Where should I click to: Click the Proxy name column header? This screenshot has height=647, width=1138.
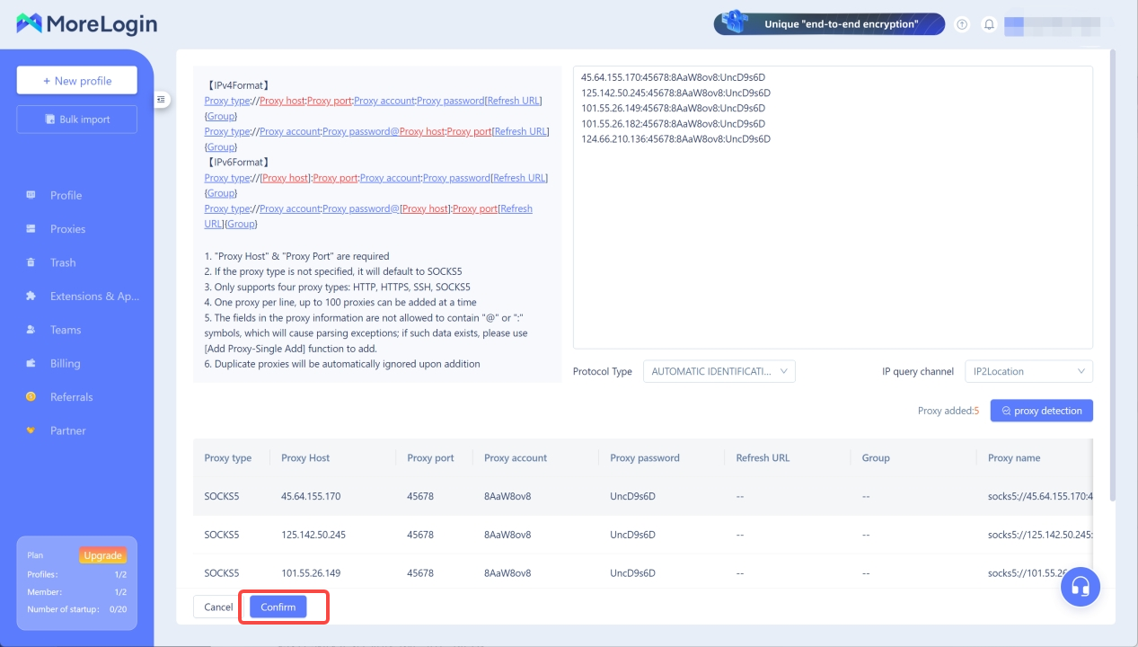point(1014,458)
